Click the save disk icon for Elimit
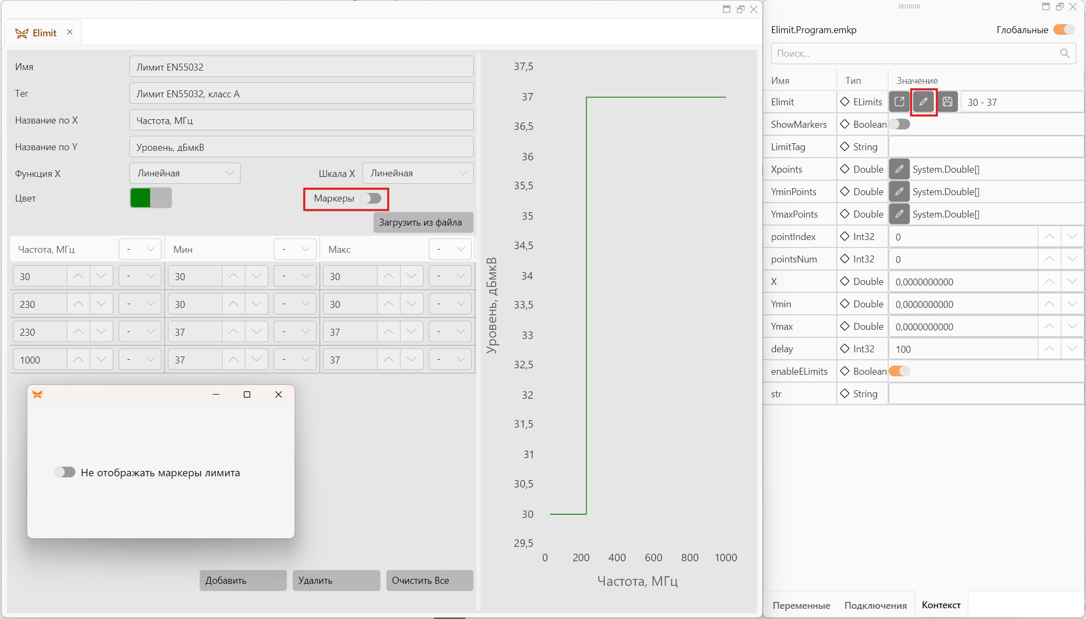The width and height of the screenshot is (1086, 619). 948,102
